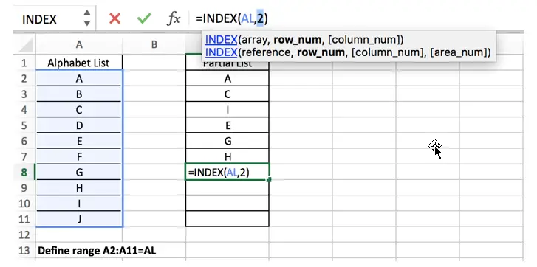Select cell A2 containing letter A
Screen dimensions: 537x267
[79, 79]
